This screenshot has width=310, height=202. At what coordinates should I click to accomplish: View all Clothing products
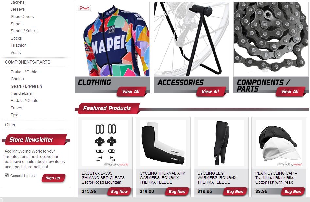click(x=131, y=92)
